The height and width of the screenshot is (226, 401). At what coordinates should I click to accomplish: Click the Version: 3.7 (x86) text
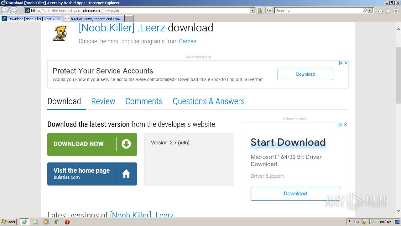click(x=170, y=143)
